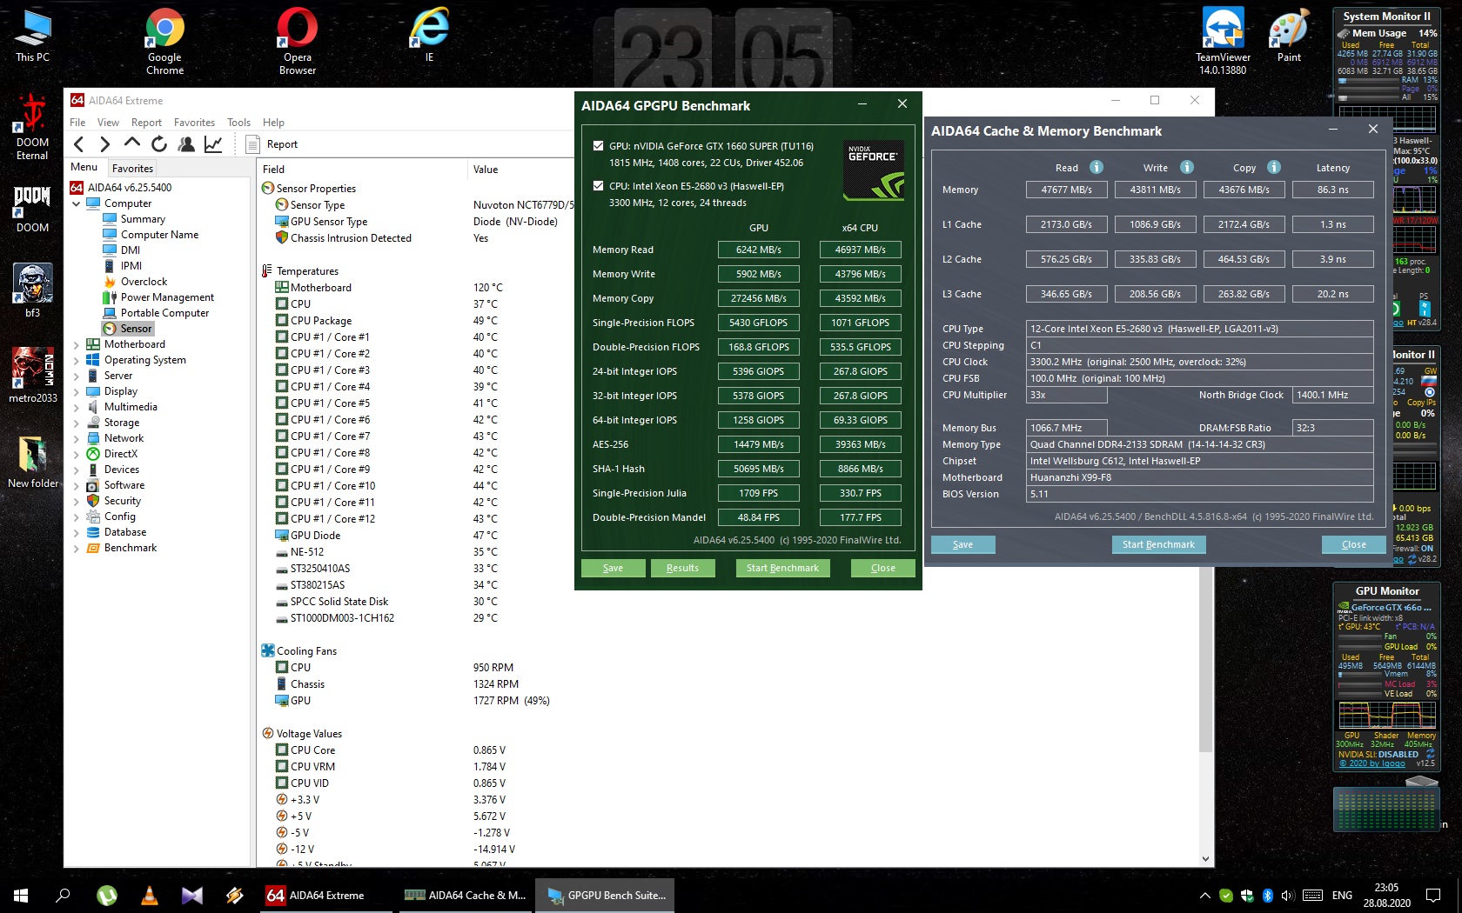The height and width of the screenshot is (913, 1462).
Task: Open Opera Browser desktop shortcut
Action: (x=298, y=42)
